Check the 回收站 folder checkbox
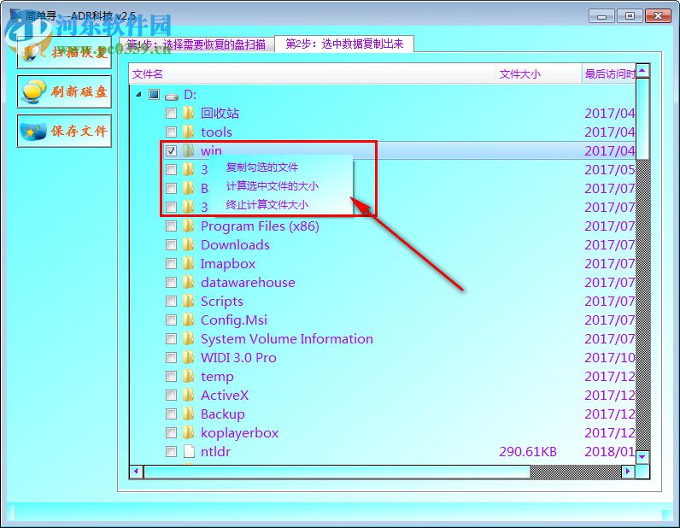The height and width of the screenshot is (528, 680). click(172, 114)
